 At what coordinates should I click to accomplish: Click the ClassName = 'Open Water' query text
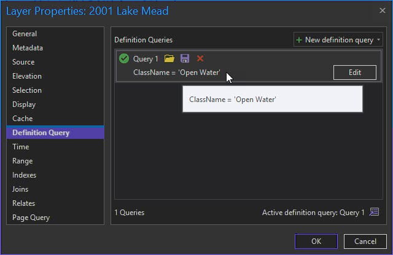click(x=177, y=73)
